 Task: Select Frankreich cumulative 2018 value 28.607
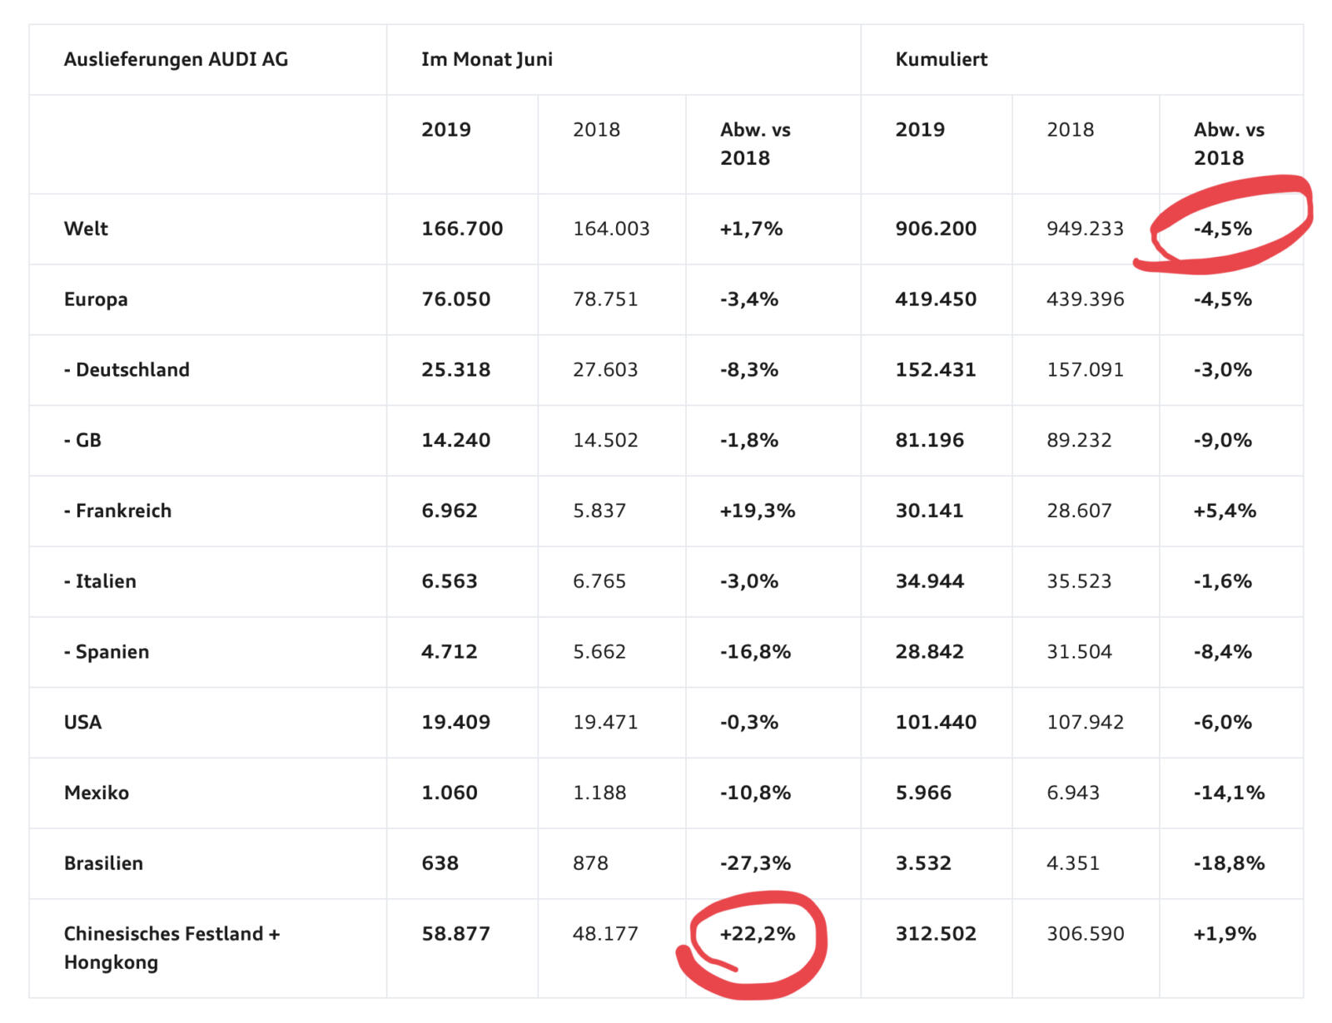1079,511
